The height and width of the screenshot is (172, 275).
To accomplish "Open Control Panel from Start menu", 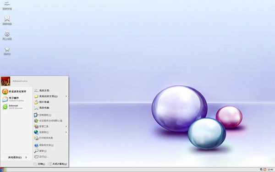I will pyautogui.click(x=43, y=115).
